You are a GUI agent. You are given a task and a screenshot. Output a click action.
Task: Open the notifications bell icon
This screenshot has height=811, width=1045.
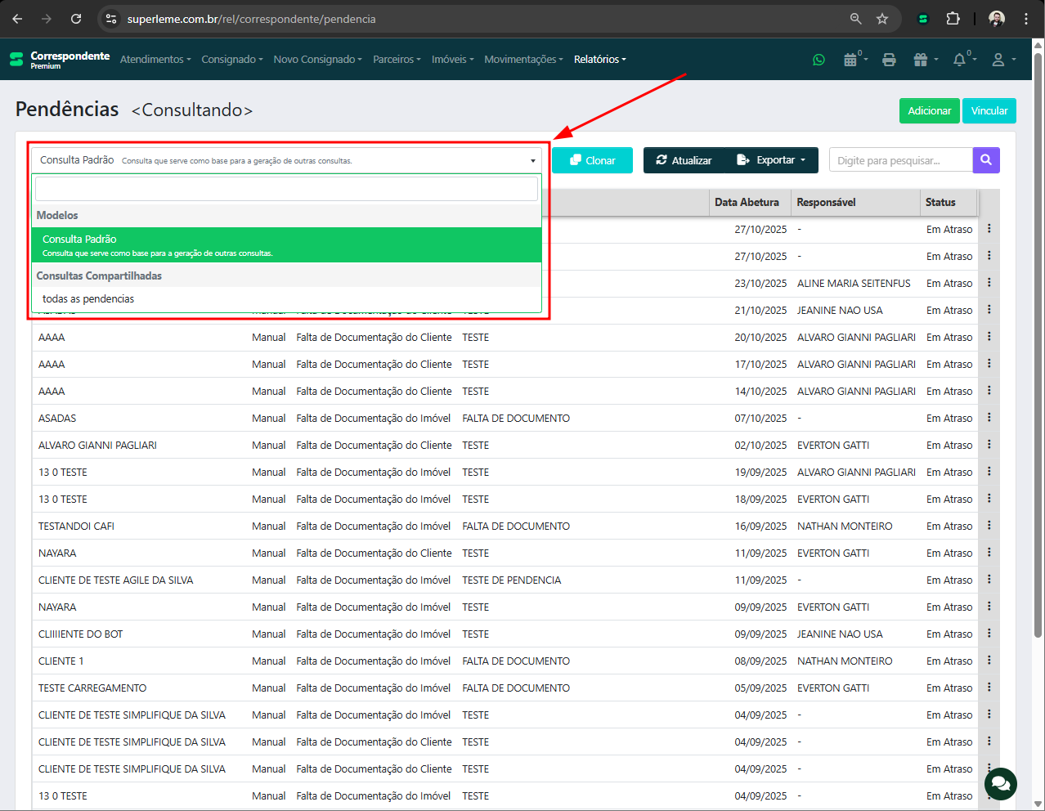click(x=960, y=60)
